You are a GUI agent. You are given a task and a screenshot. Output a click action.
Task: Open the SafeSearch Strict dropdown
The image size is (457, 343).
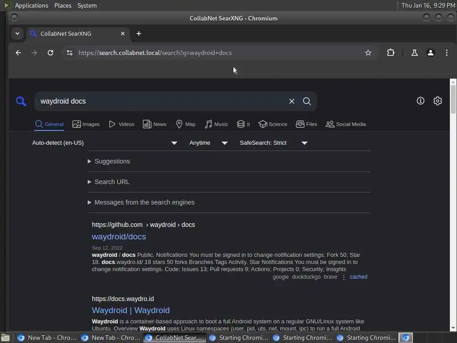274,143
